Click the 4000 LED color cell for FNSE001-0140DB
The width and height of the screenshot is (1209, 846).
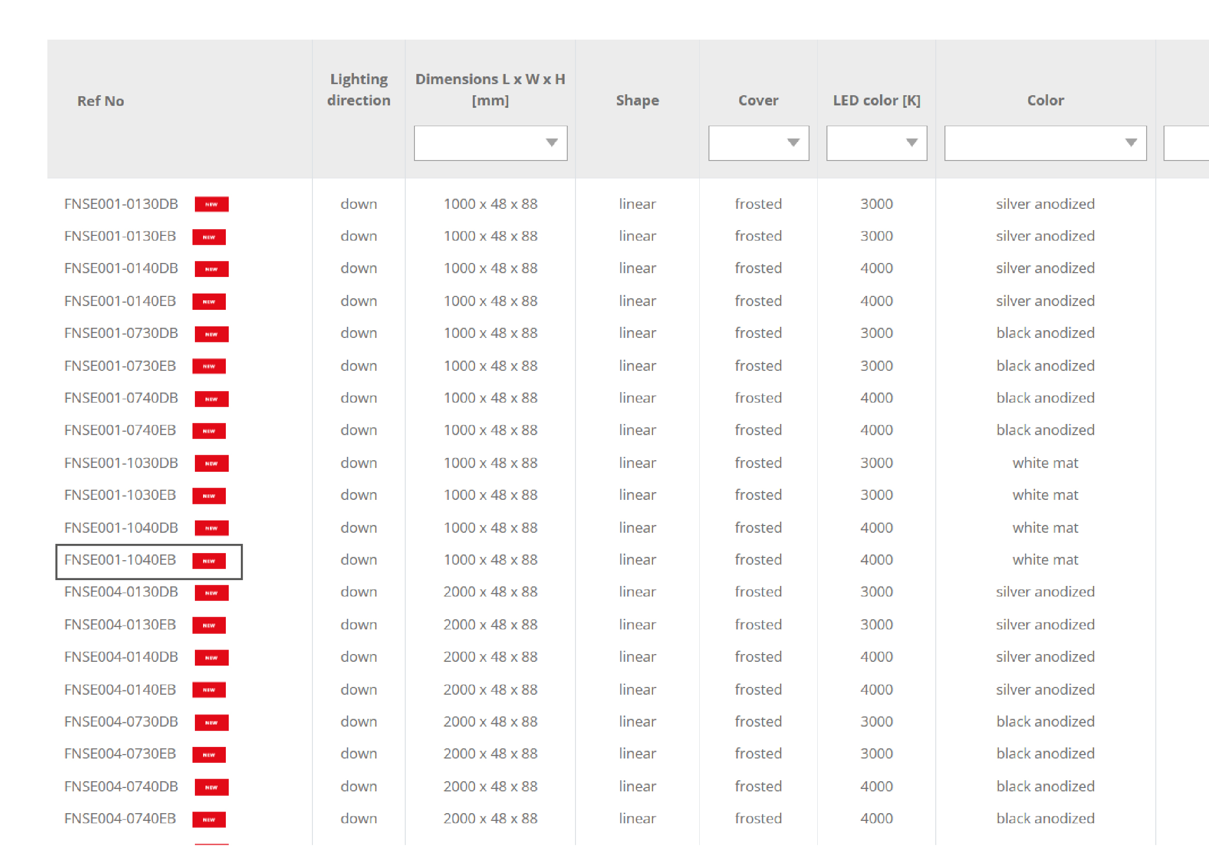point(876,268)
